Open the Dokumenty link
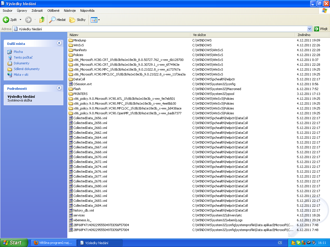 coord(21,63)
